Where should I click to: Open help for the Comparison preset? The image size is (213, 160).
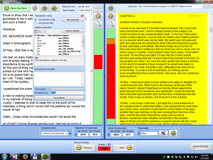[x=70, y=134]
